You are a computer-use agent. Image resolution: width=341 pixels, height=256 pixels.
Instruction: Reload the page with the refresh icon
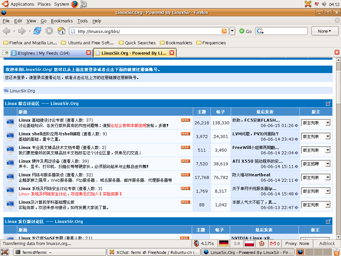37,31
